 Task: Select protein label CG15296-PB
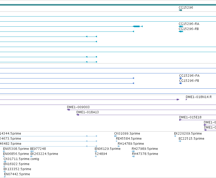(x=189, y=81)
